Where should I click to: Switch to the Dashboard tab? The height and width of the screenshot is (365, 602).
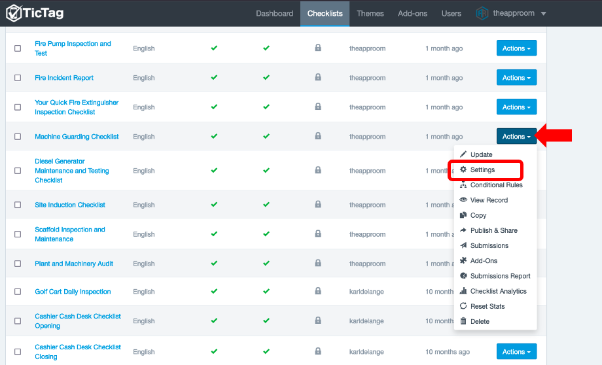(x=274, y=13)
